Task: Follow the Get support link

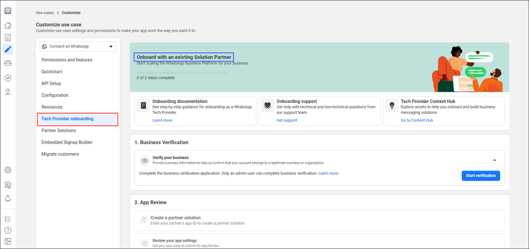Action: [x=287, y=120]
